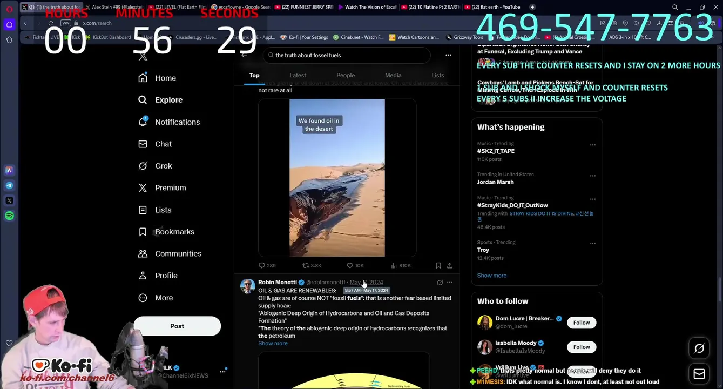Open the Messages envelope floating button
The image size is (723, 389).
click(699, 374)
